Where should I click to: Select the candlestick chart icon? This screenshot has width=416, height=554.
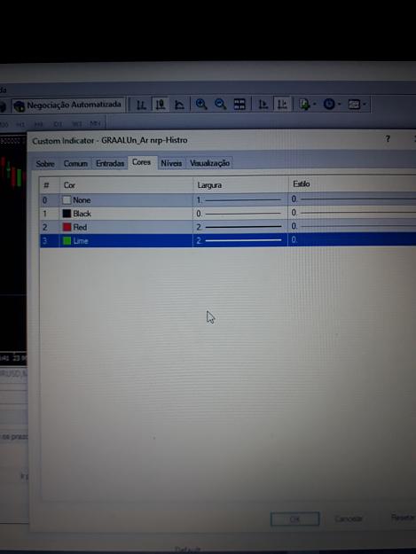(161, 105)
